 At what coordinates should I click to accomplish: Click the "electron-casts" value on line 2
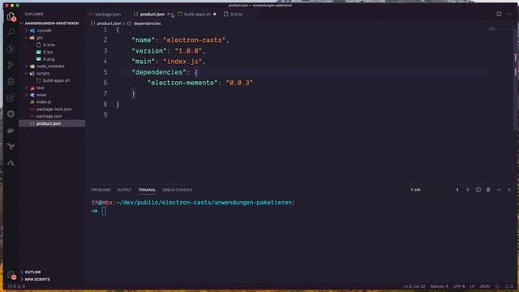[194, 40]
